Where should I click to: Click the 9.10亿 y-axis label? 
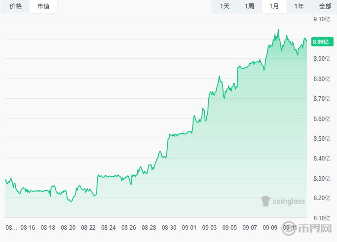click(x=321, y=19)
